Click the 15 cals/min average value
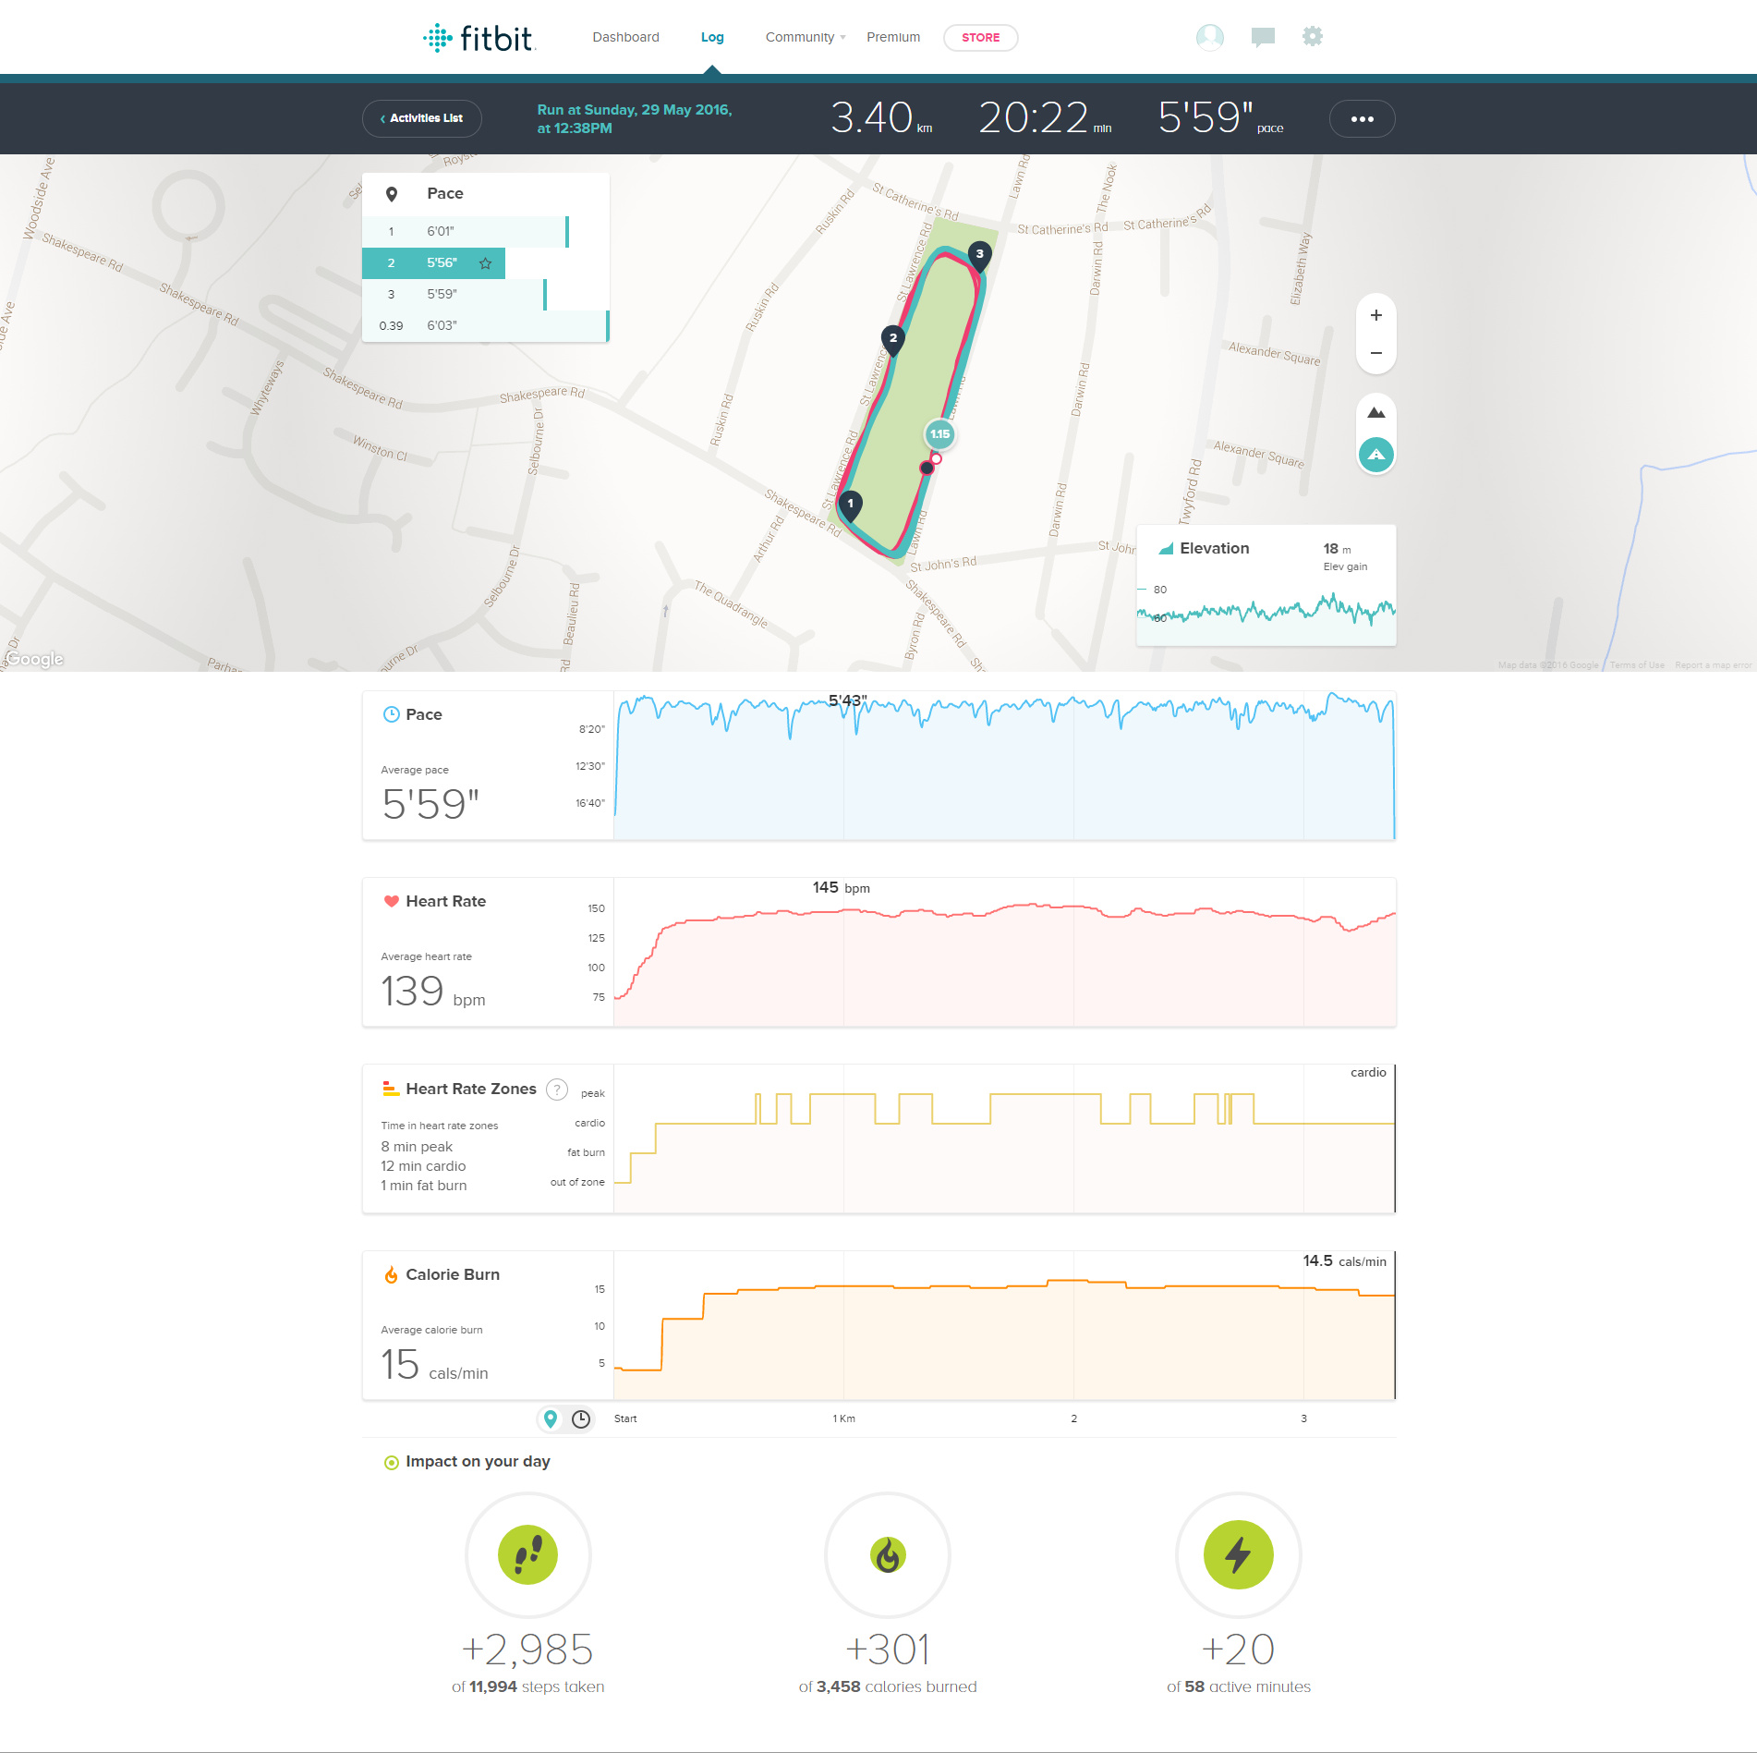This screenshot has width=1757, height=1753. (434, 1365)
